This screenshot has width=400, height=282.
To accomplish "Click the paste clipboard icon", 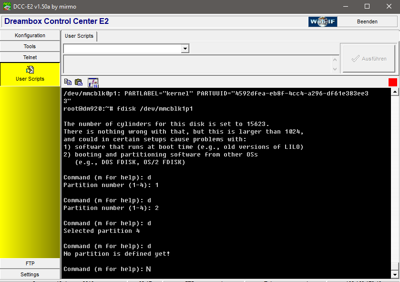I will pyautogui.click(x=79, y=82).
